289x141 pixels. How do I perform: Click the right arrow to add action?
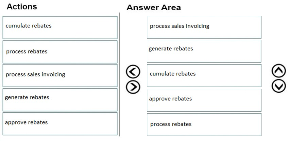coord(133,87)
